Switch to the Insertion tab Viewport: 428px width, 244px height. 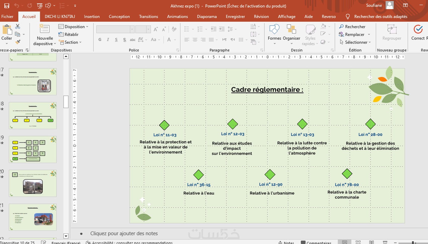(x=92, y=17)
